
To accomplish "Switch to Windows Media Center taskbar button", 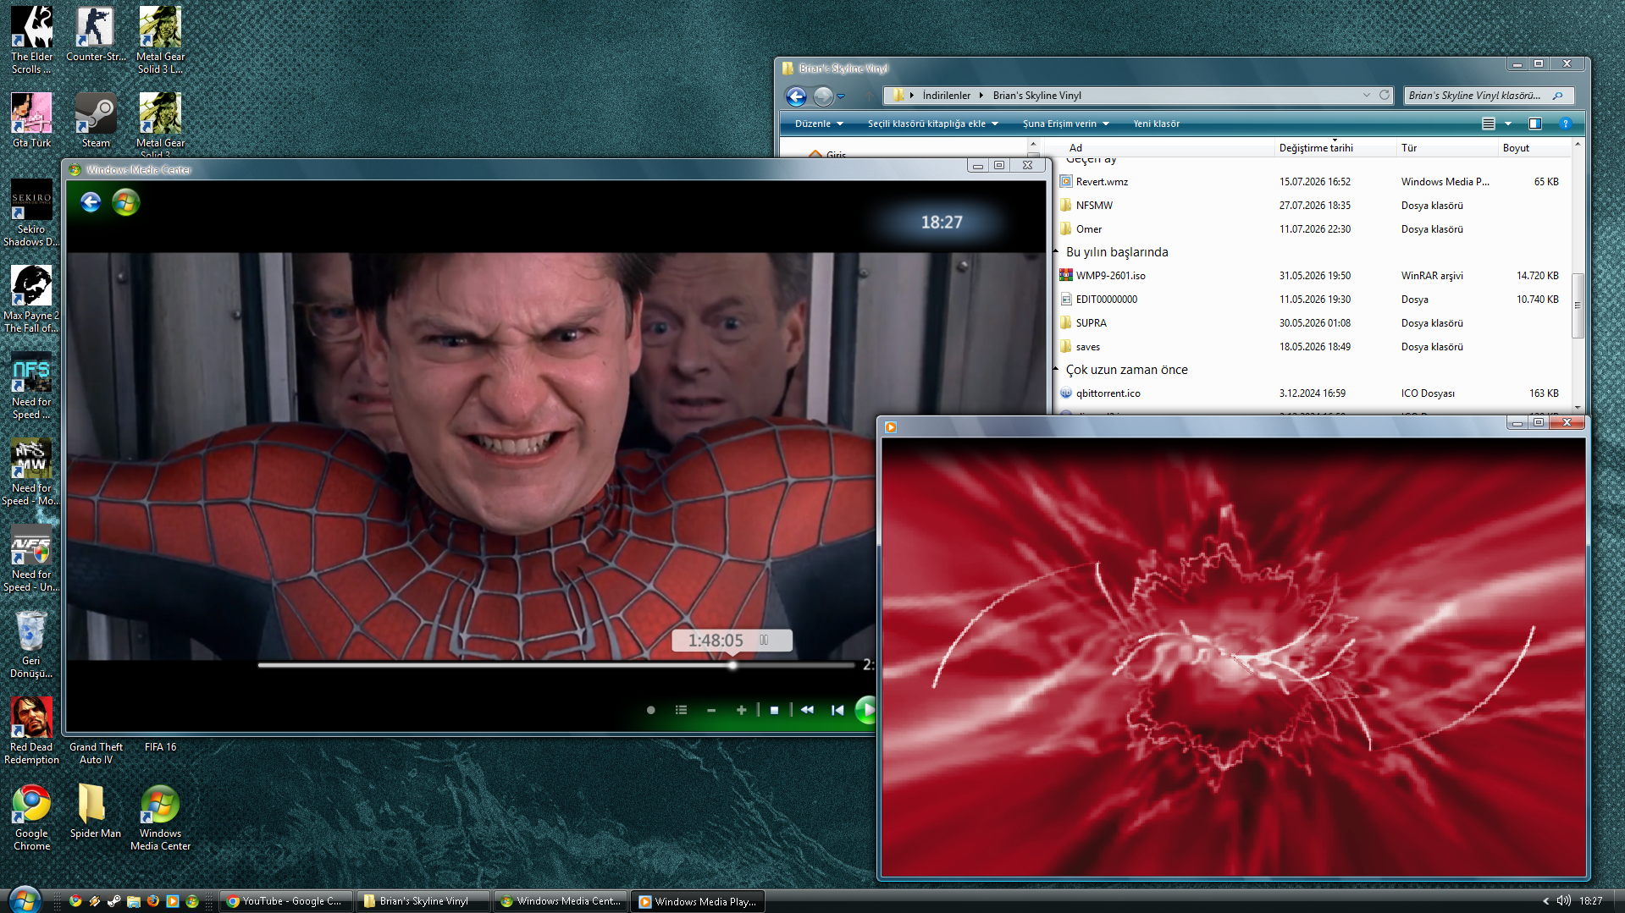I will tap(561, 901).
